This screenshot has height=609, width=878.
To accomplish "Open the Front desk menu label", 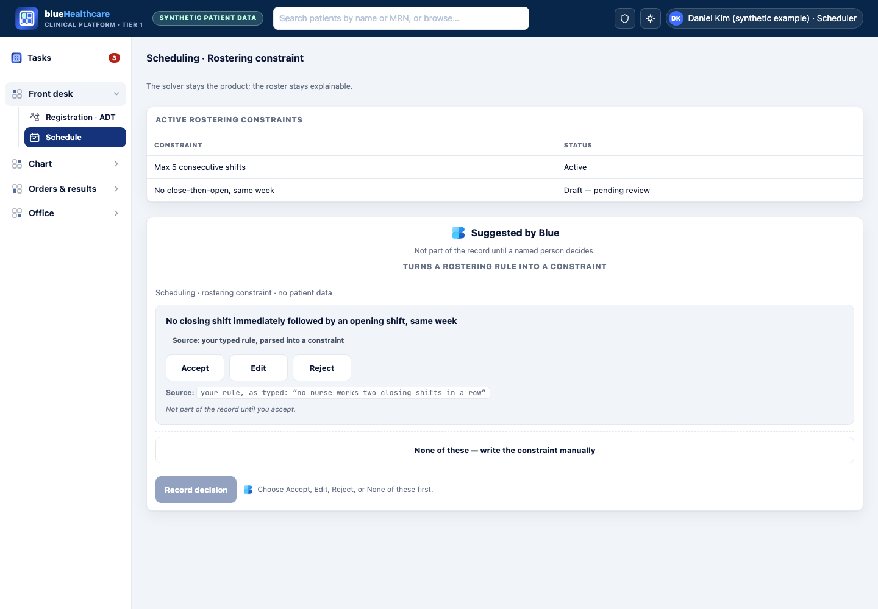I will 51,94.
